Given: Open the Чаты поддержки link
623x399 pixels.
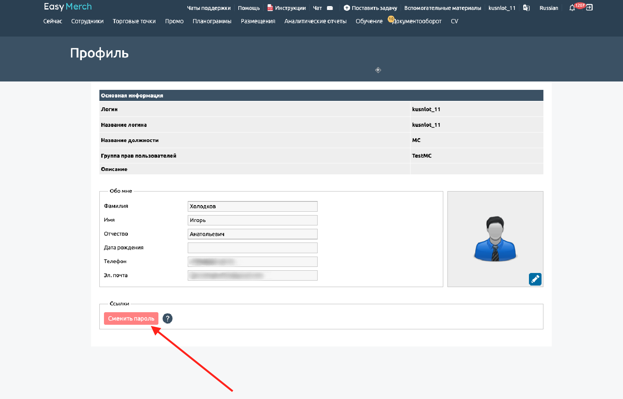Looking at the screenshot, I should pyautogui.click(x=209, y=8).
